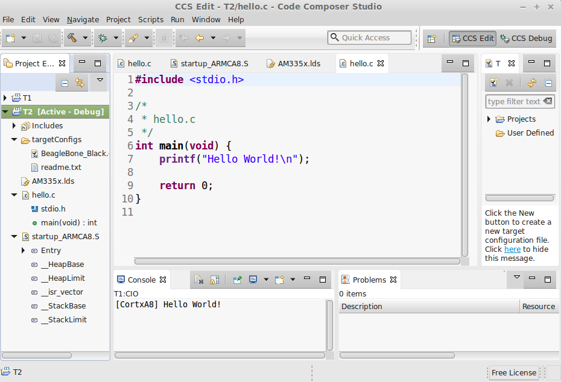Click the Console horizontal scrollbar
Viewport: 561px width, 382px height.
point(220,355)
